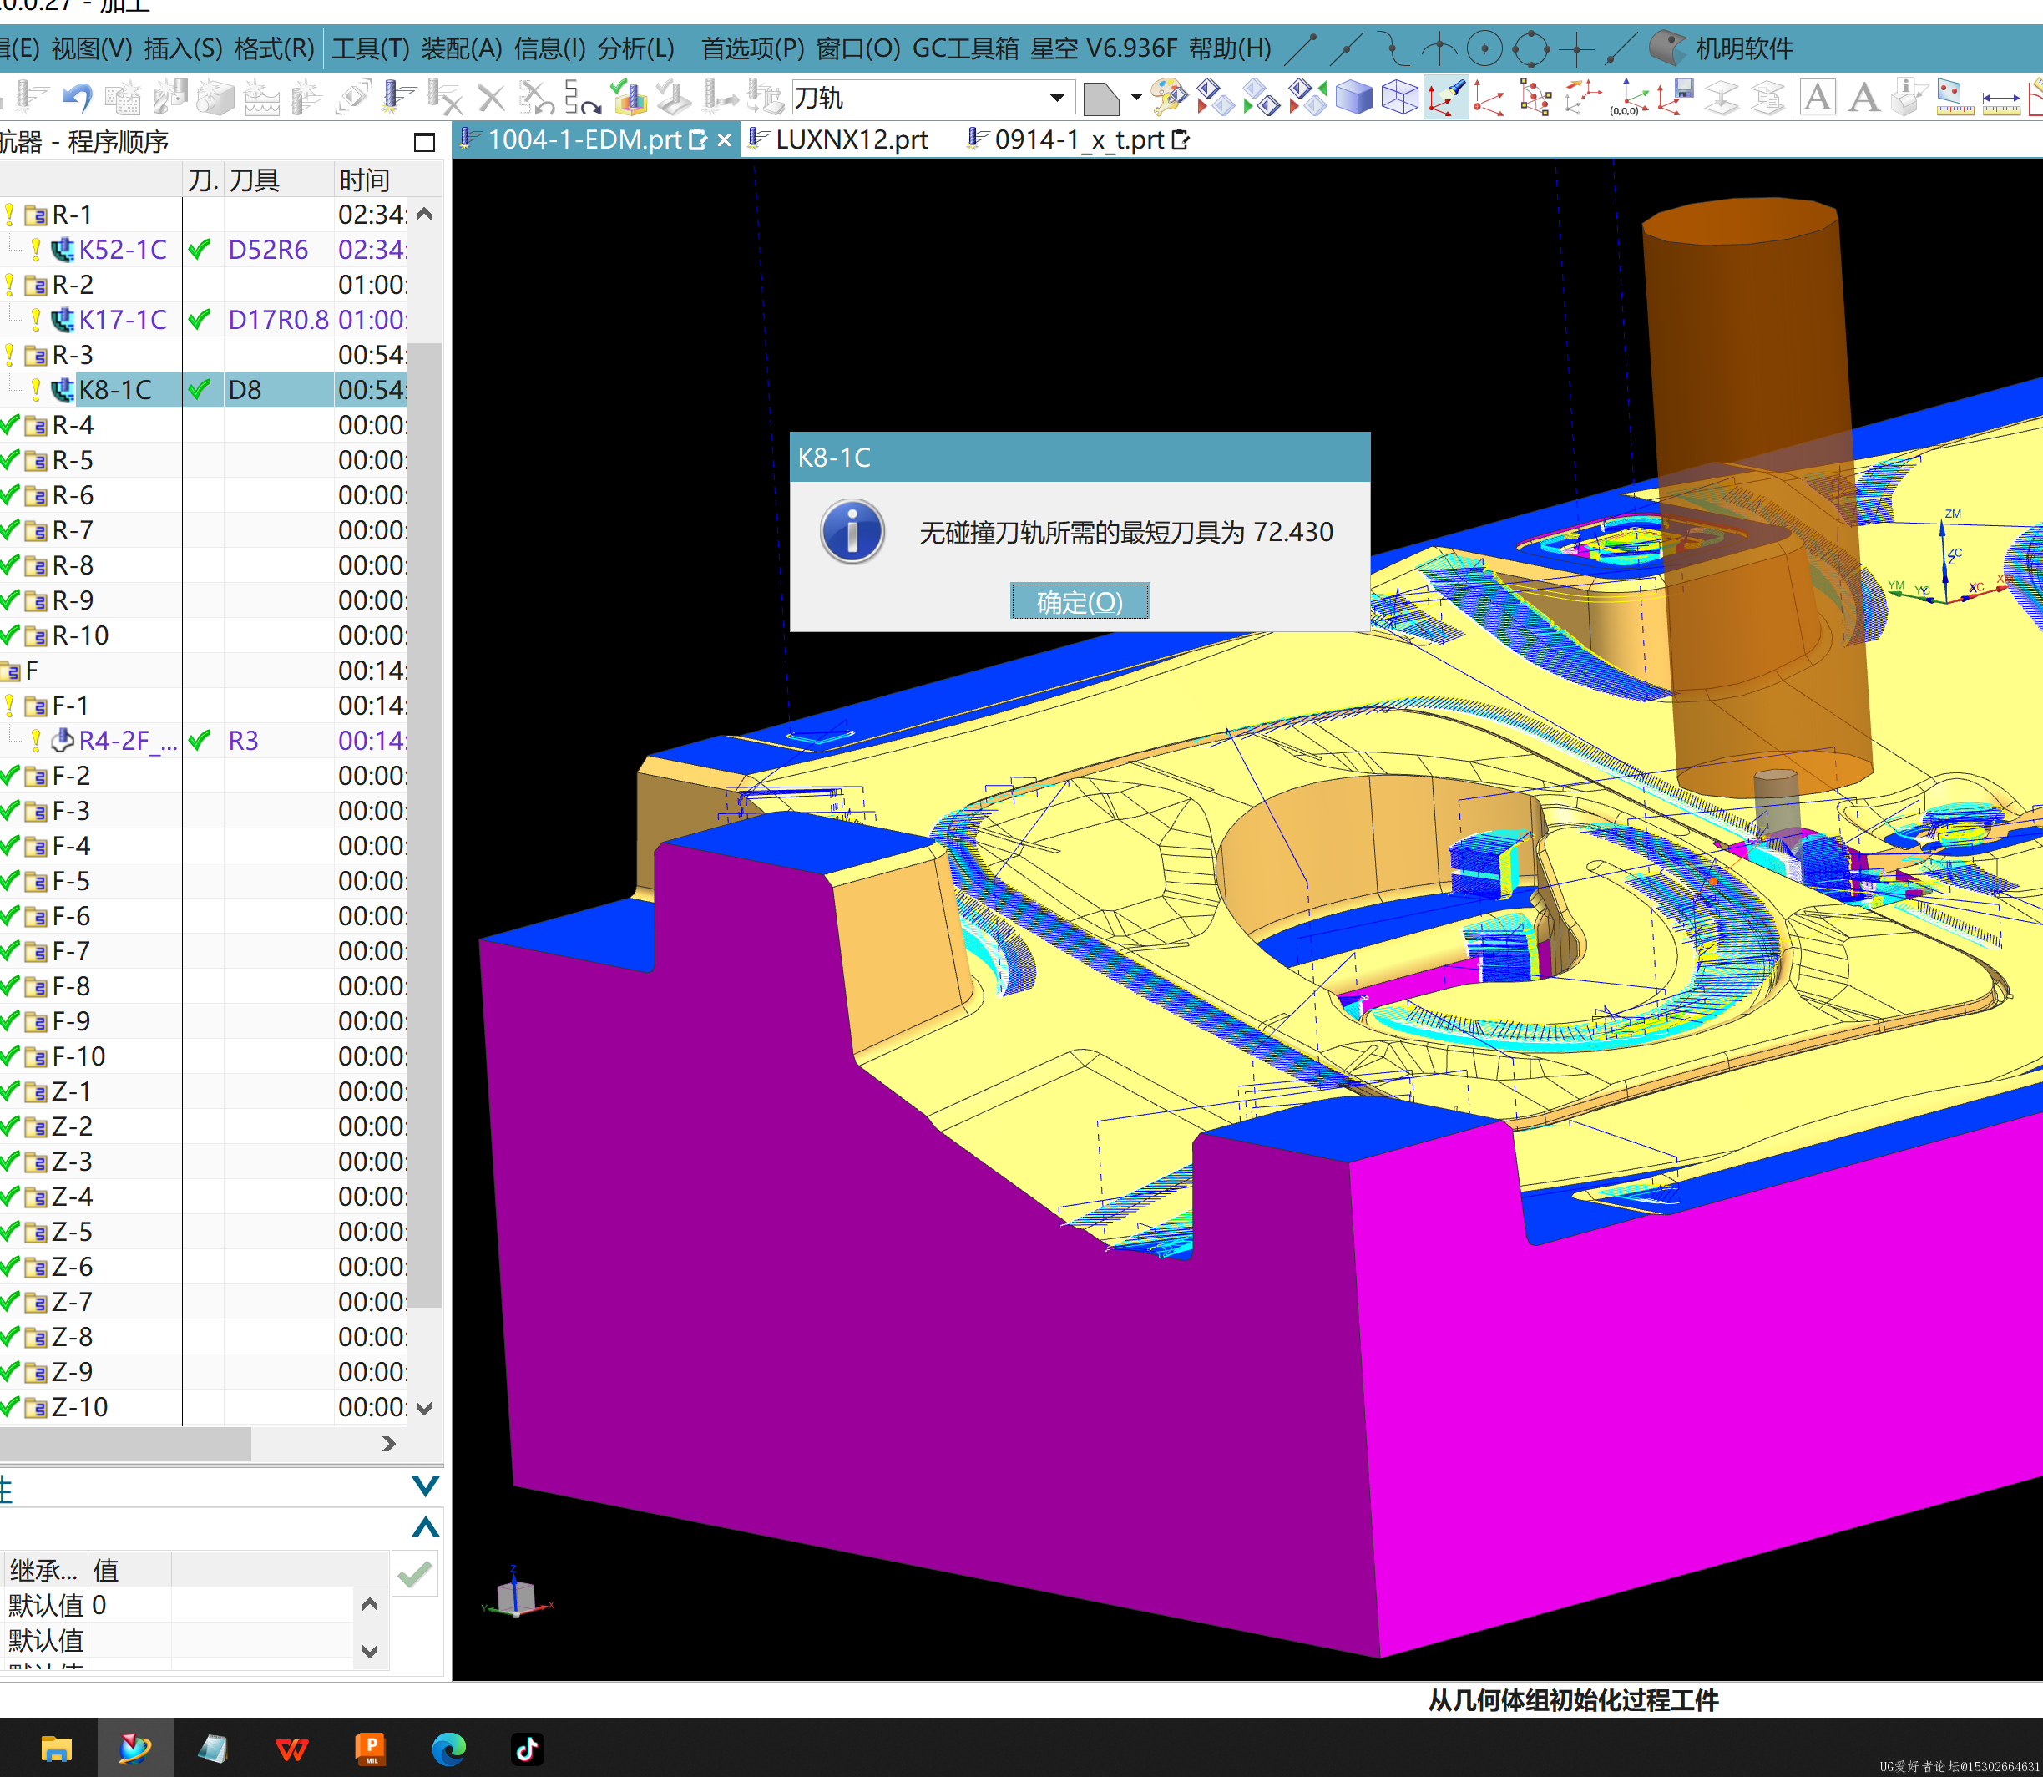This screenshot has width=2043, height=1777.
Task: Click the Save WCS floppy icon
Action: pos(1676,97)
